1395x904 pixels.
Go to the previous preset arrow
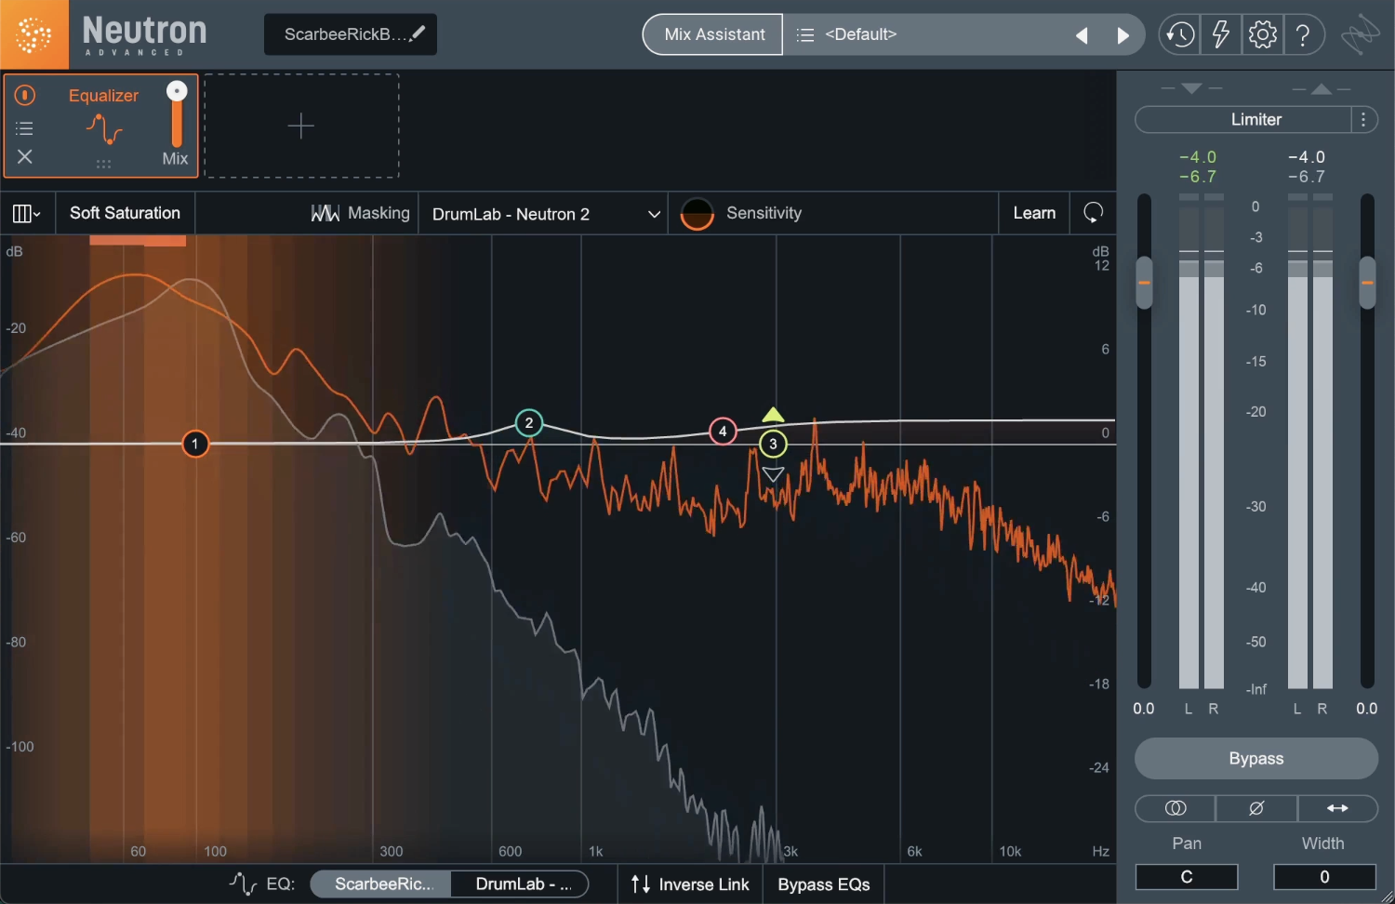coord(1082,35)
